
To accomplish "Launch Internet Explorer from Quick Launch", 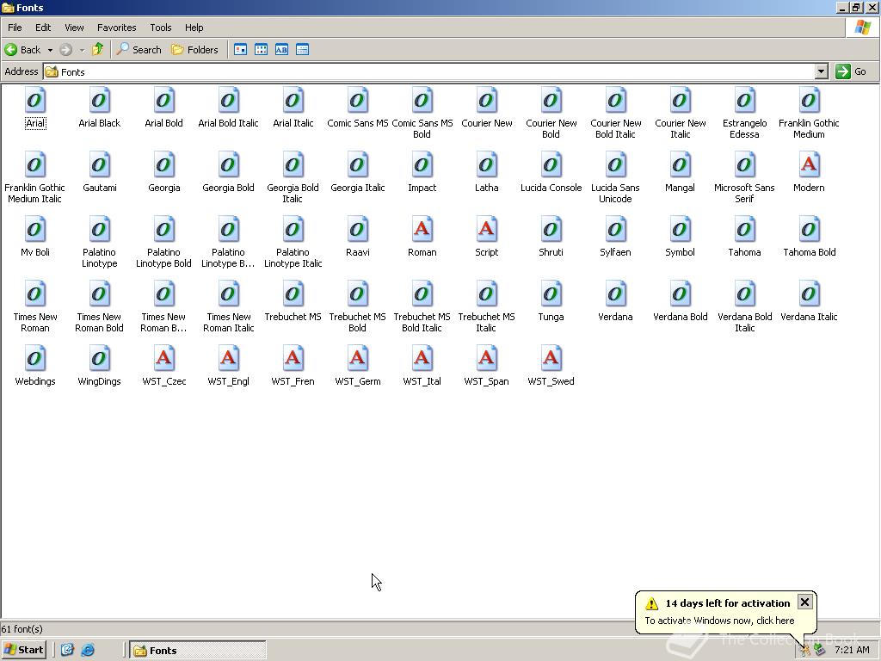I will point(88,651).
